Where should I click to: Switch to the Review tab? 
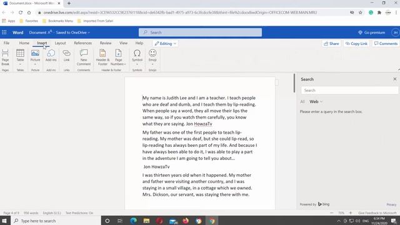tap(106, 43)
